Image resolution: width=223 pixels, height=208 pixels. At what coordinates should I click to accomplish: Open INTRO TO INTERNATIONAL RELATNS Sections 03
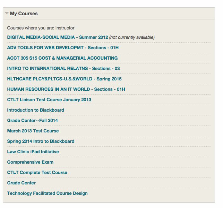coord(63,68)
